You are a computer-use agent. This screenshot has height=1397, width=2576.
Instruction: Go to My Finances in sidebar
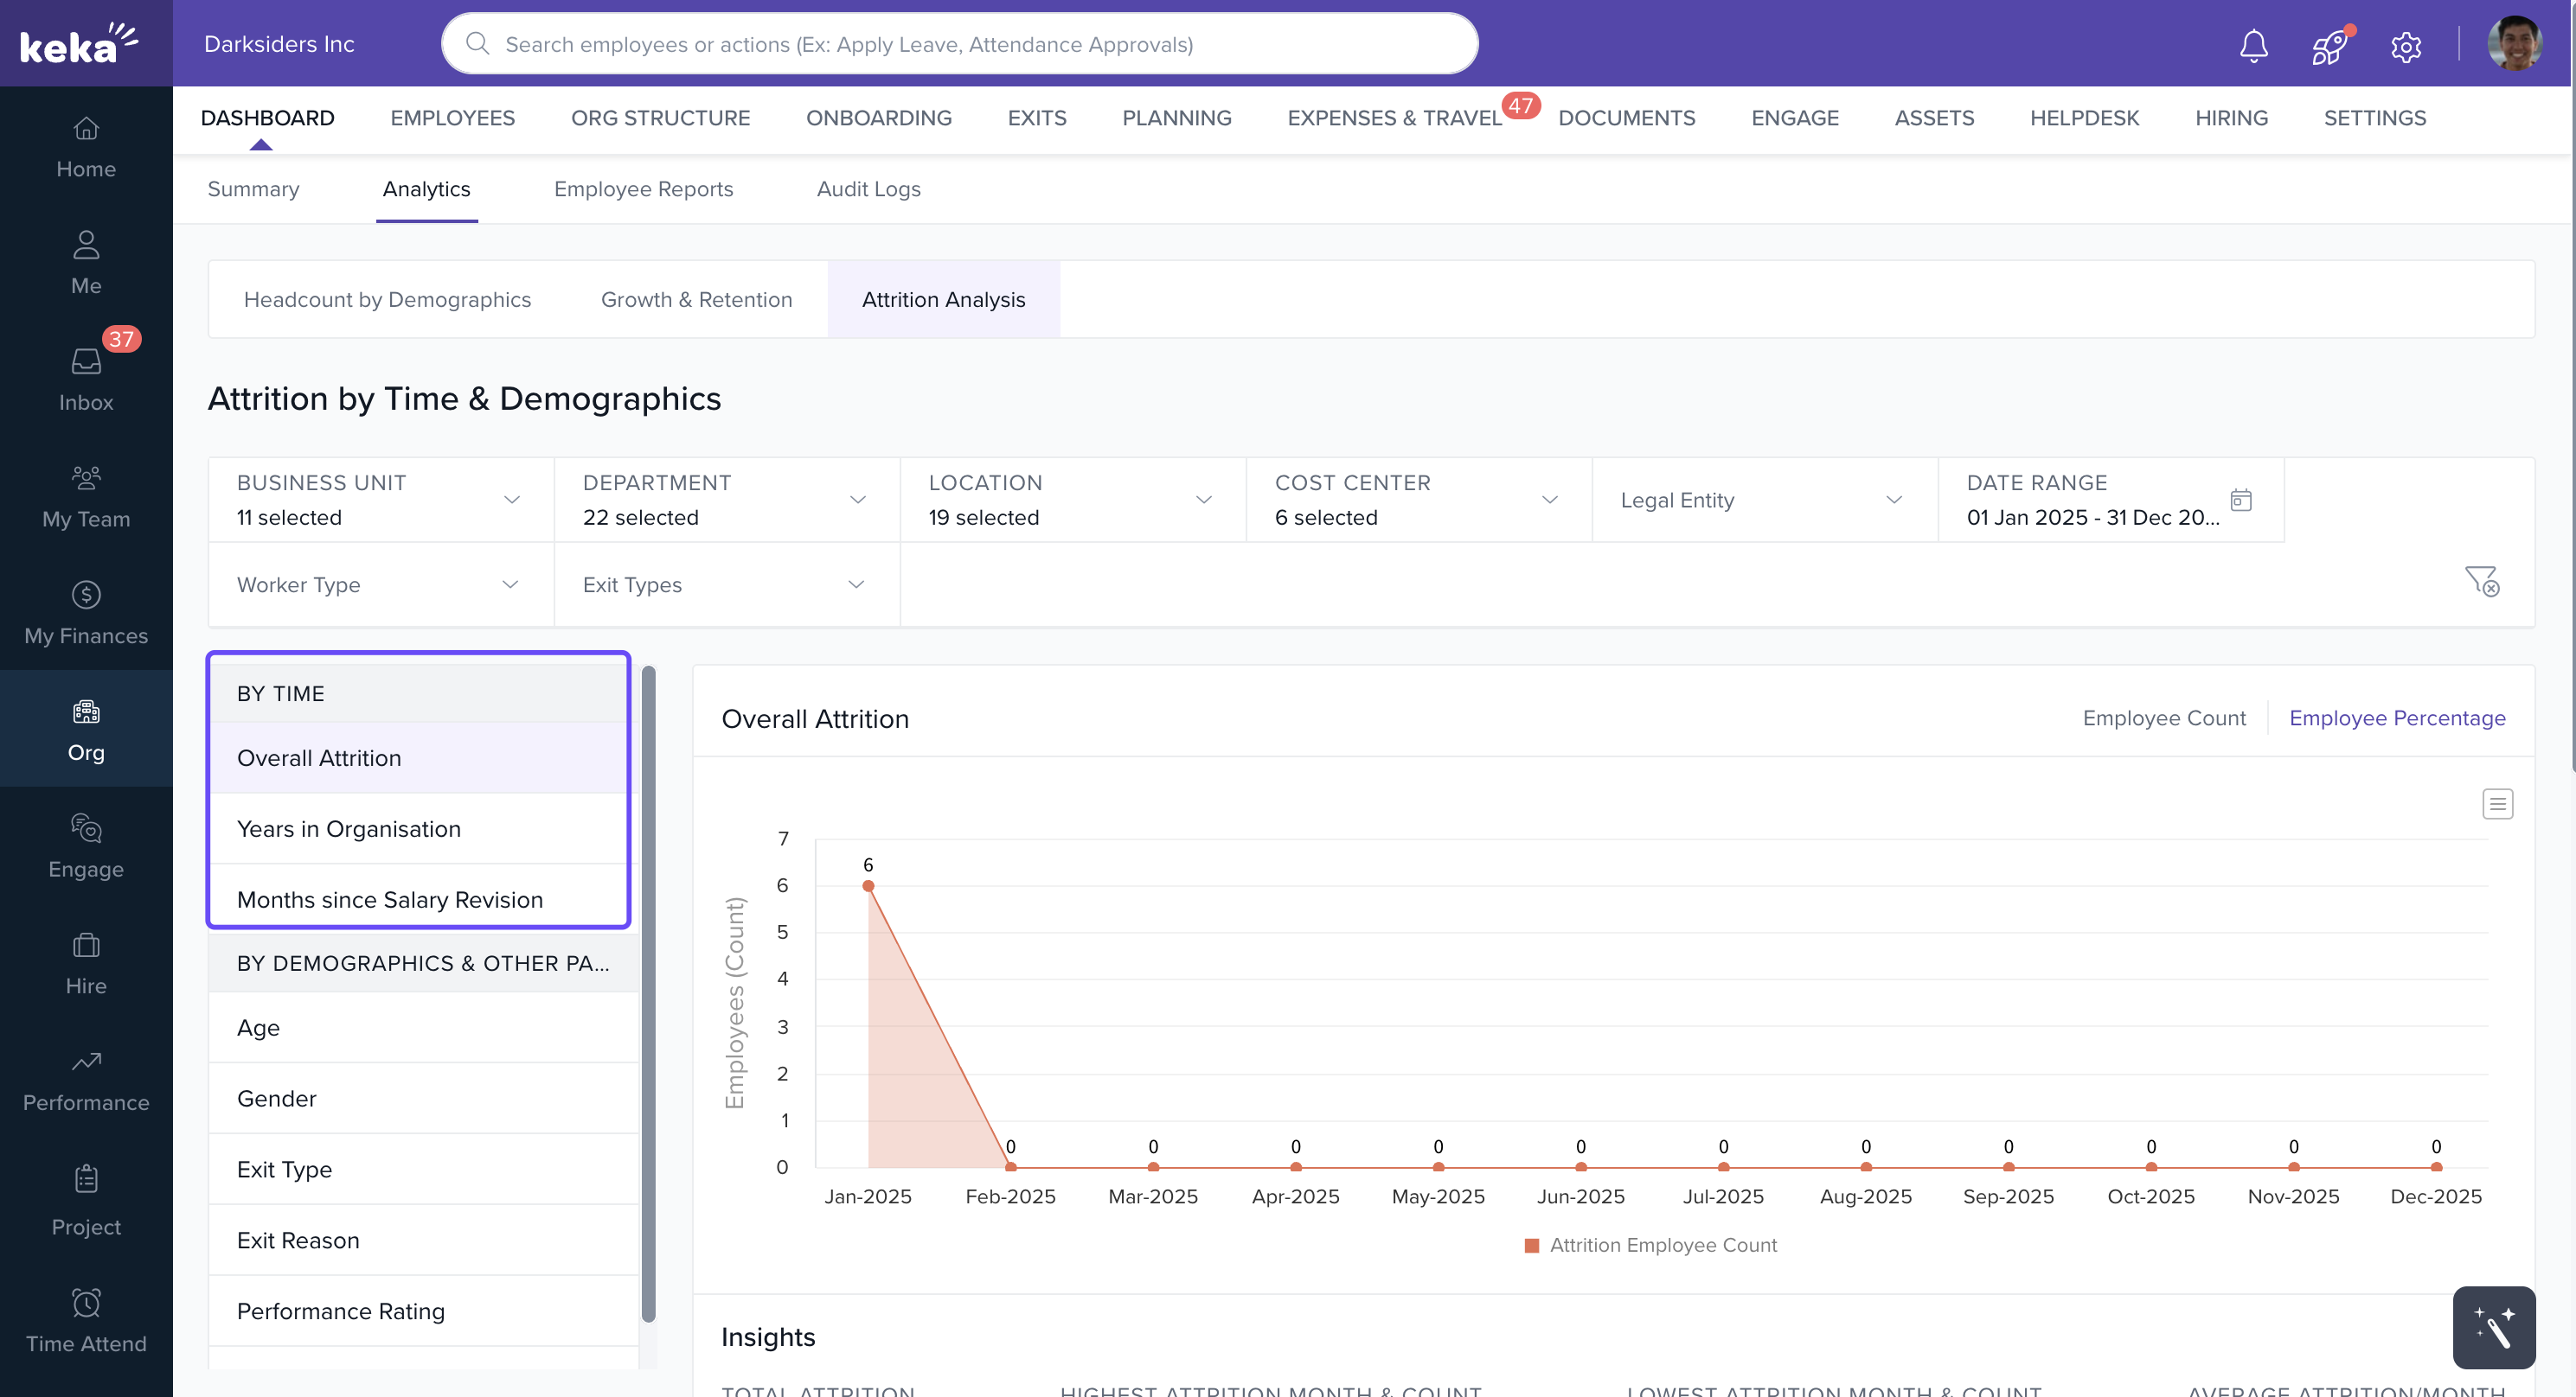click(86, 613)
